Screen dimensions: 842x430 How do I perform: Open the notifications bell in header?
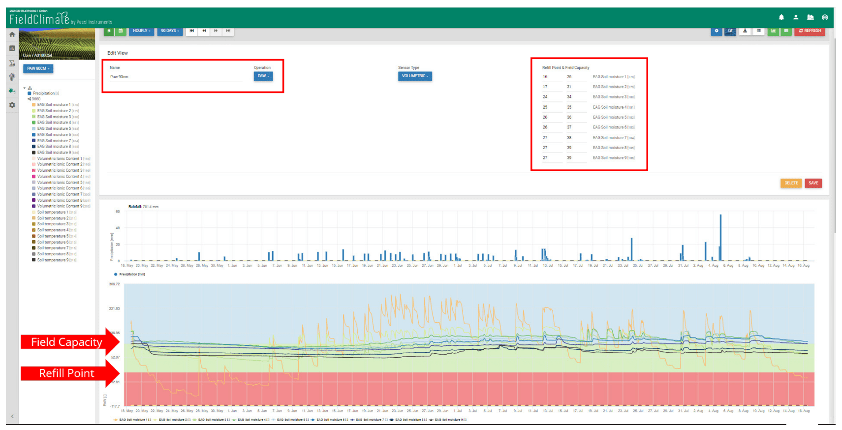coord(781,17)
